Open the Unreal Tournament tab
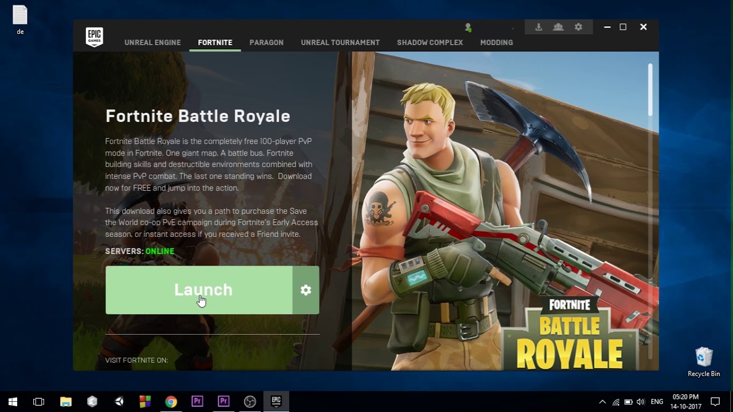 tap(340, 42)
